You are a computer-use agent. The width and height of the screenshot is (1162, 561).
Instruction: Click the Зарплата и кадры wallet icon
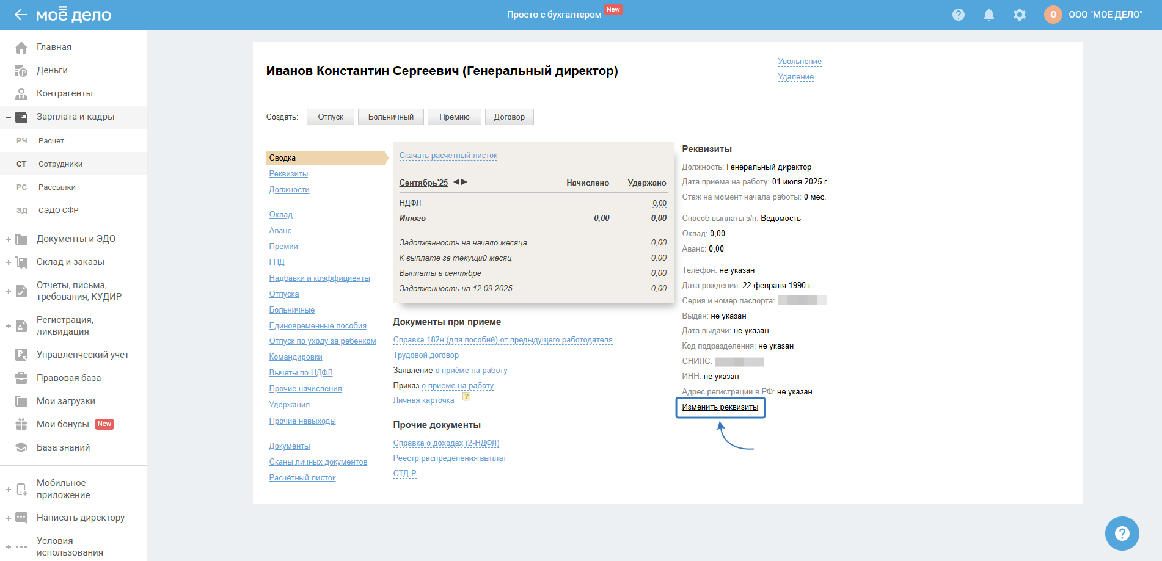(21, 117)
